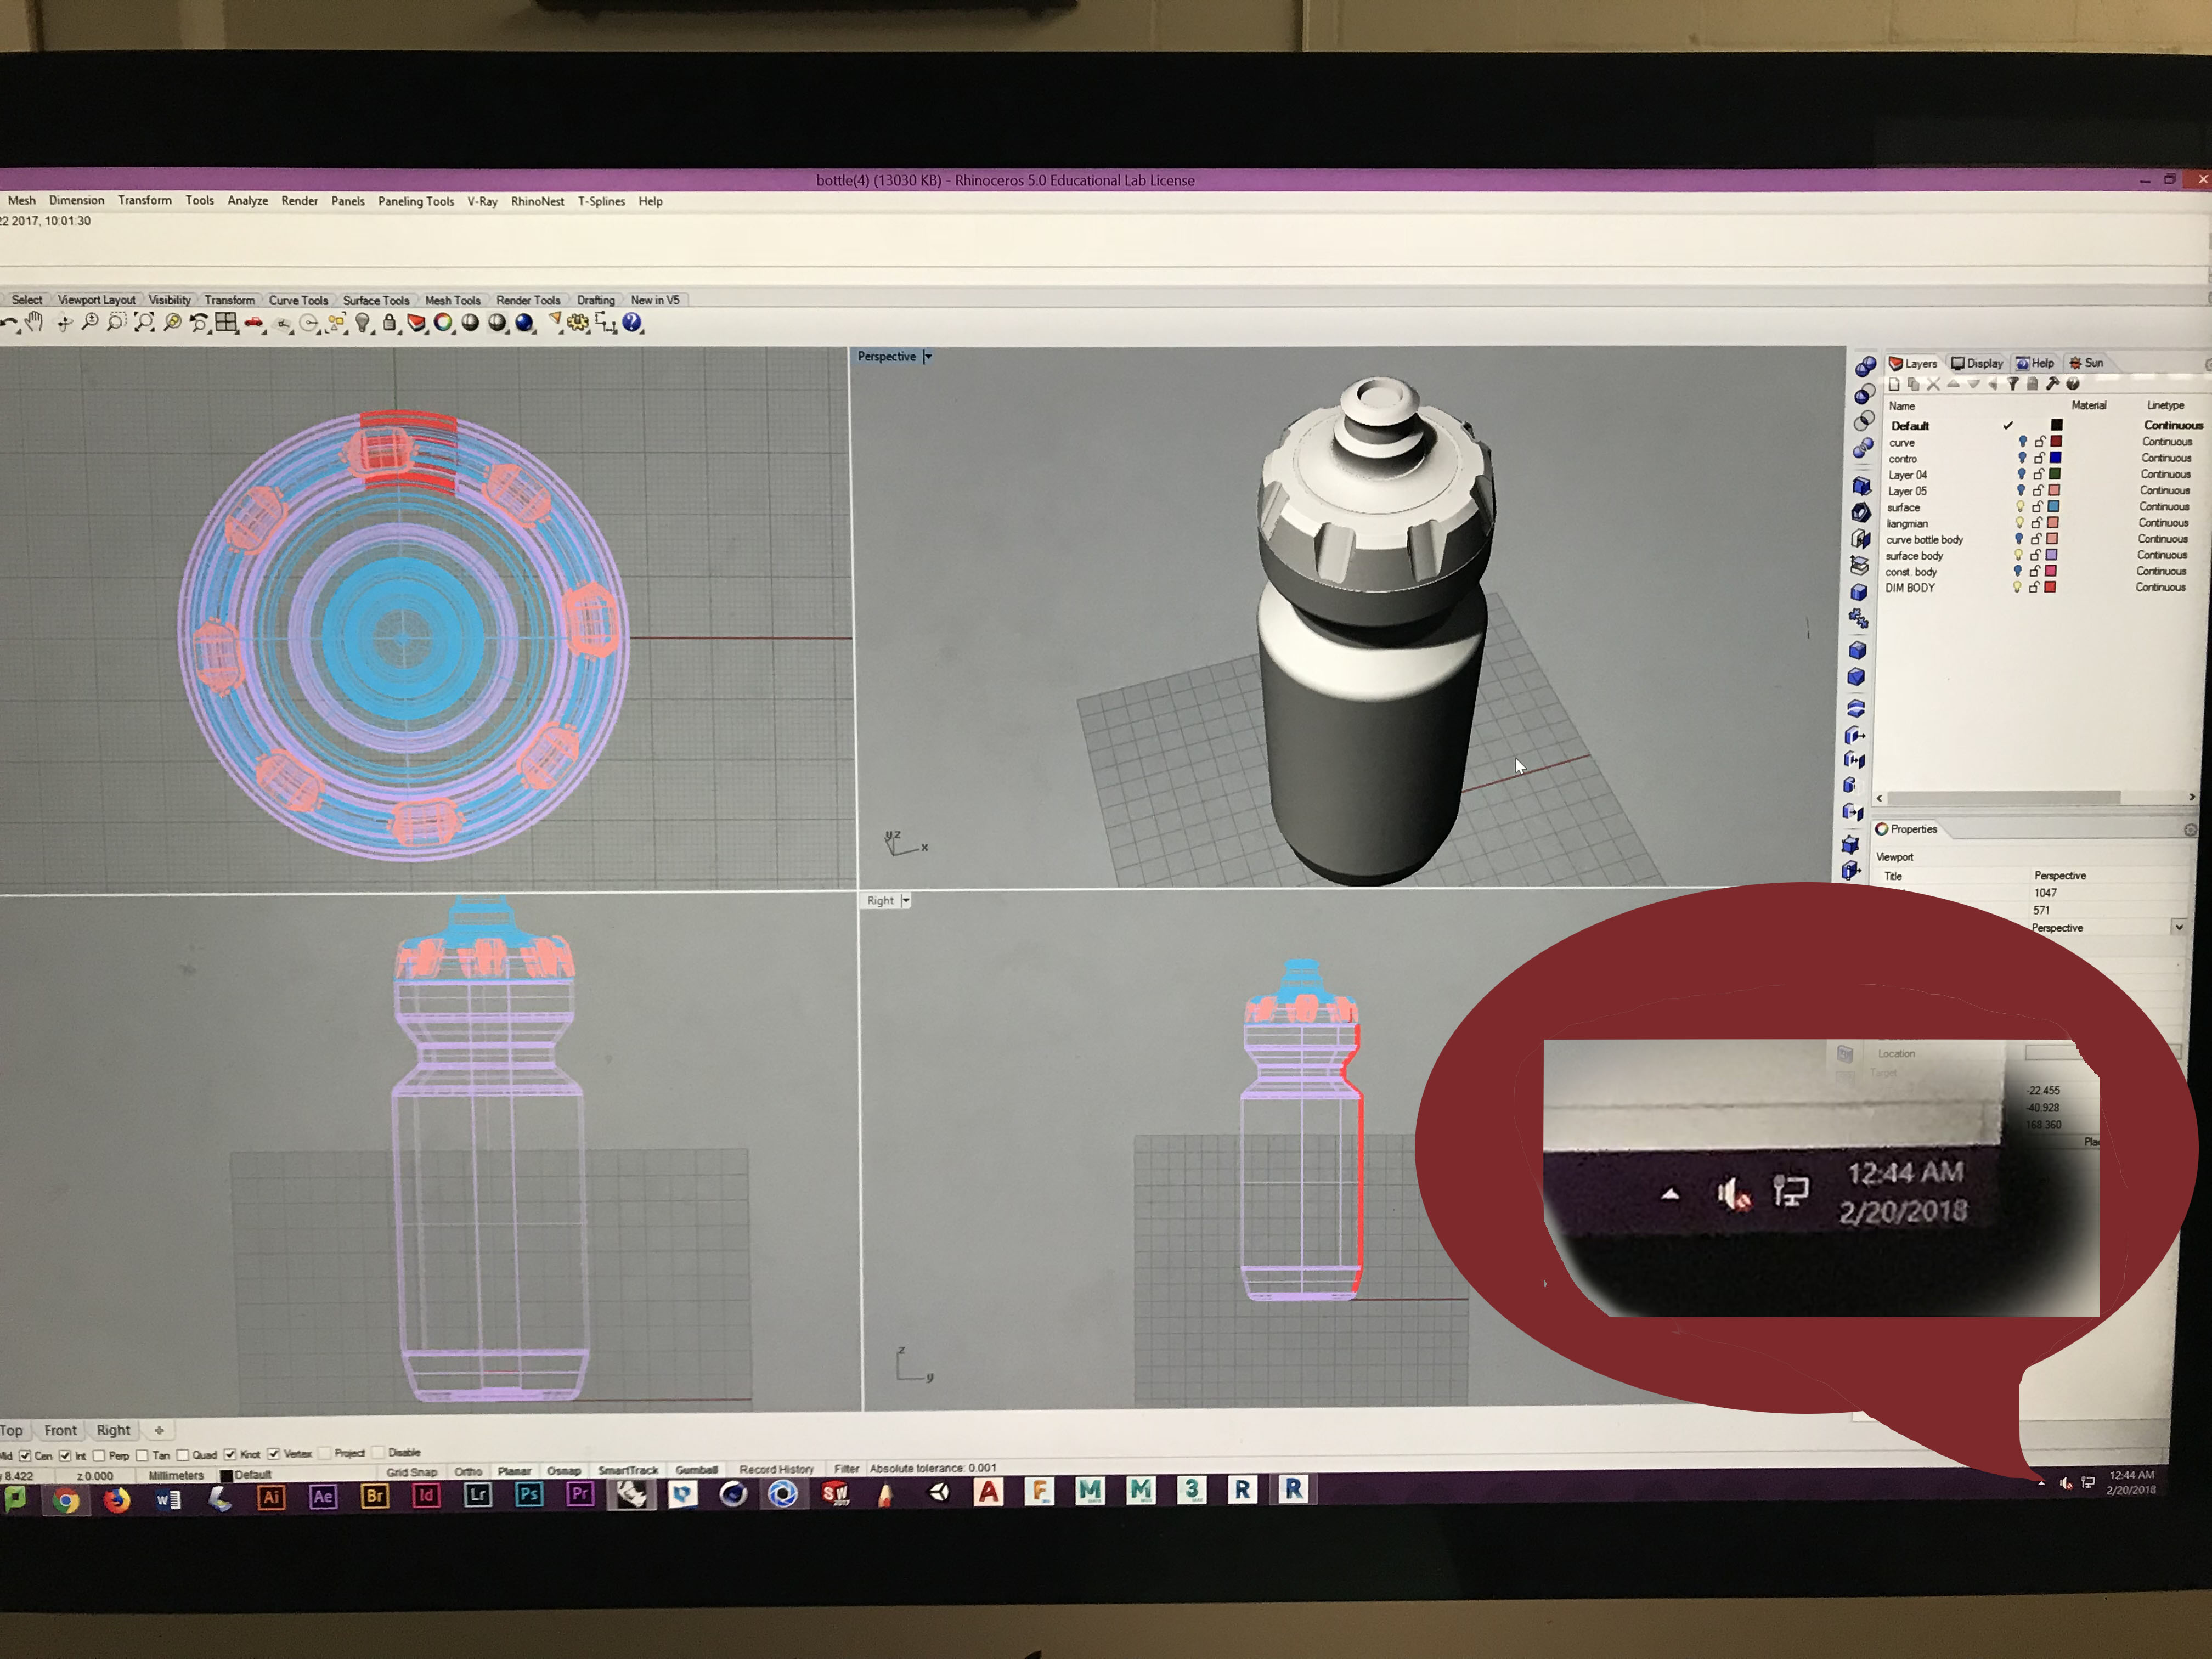The height and width of the screenshot is (1659, 2212).
Task: Open the color wheel Object Properties icon
Action: pos(443,323)
